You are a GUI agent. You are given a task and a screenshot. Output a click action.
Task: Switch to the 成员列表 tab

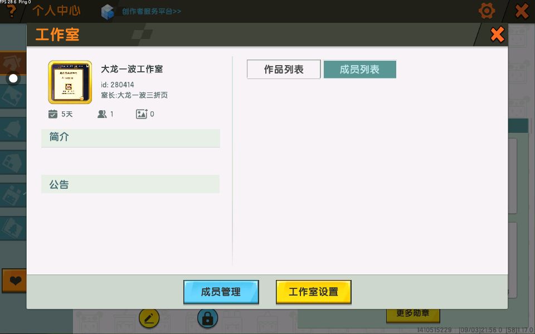359,70
